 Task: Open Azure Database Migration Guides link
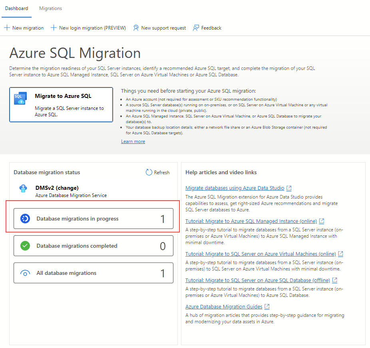(224, 307)
